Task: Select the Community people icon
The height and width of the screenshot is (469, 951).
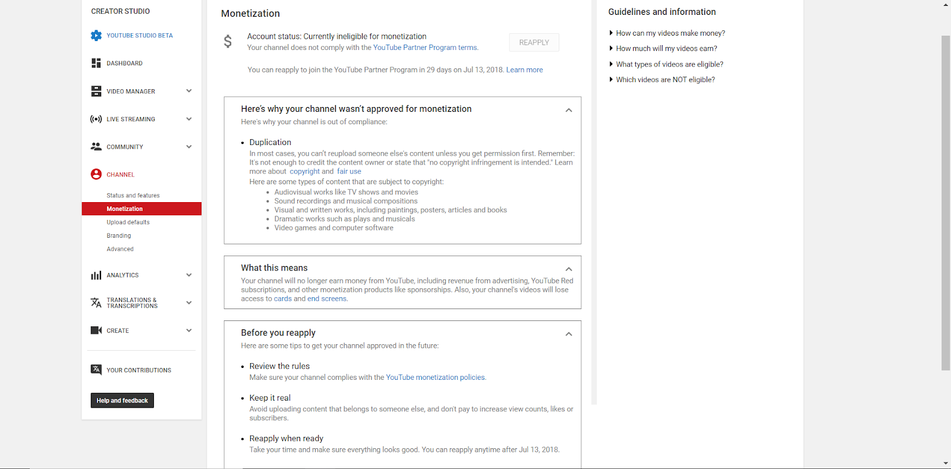Action: point(96,146)
